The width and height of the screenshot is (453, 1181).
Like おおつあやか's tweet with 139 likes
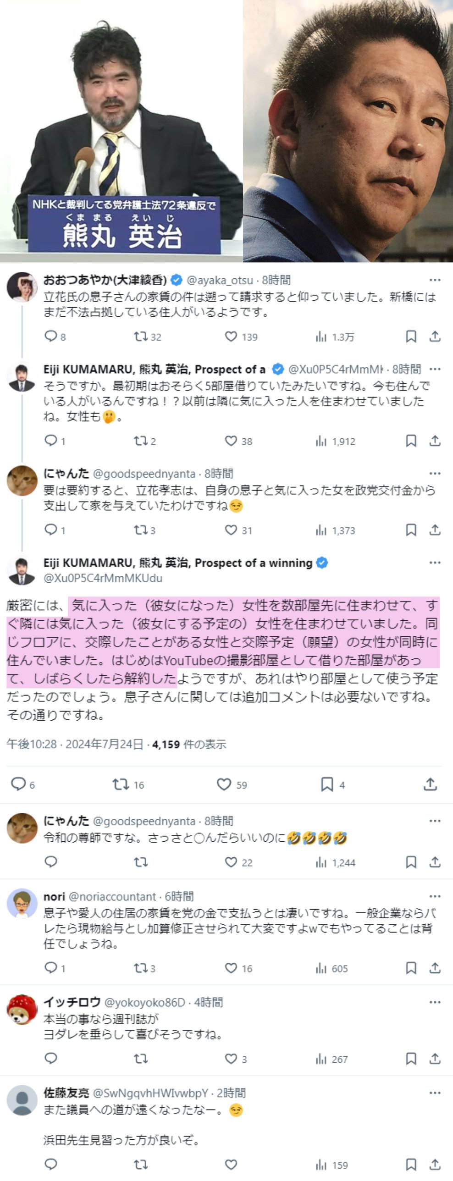pyautogui.click(x=231, y=337)
